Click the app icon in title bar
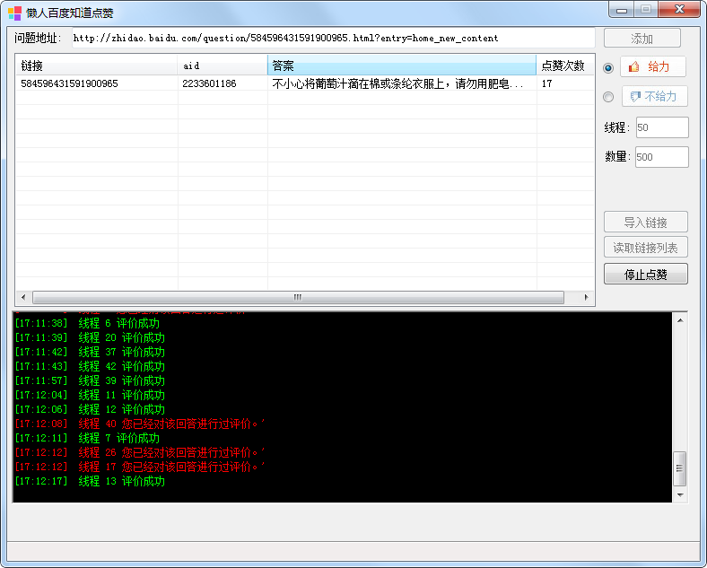 pyautogui.click(x=14, y=13)
